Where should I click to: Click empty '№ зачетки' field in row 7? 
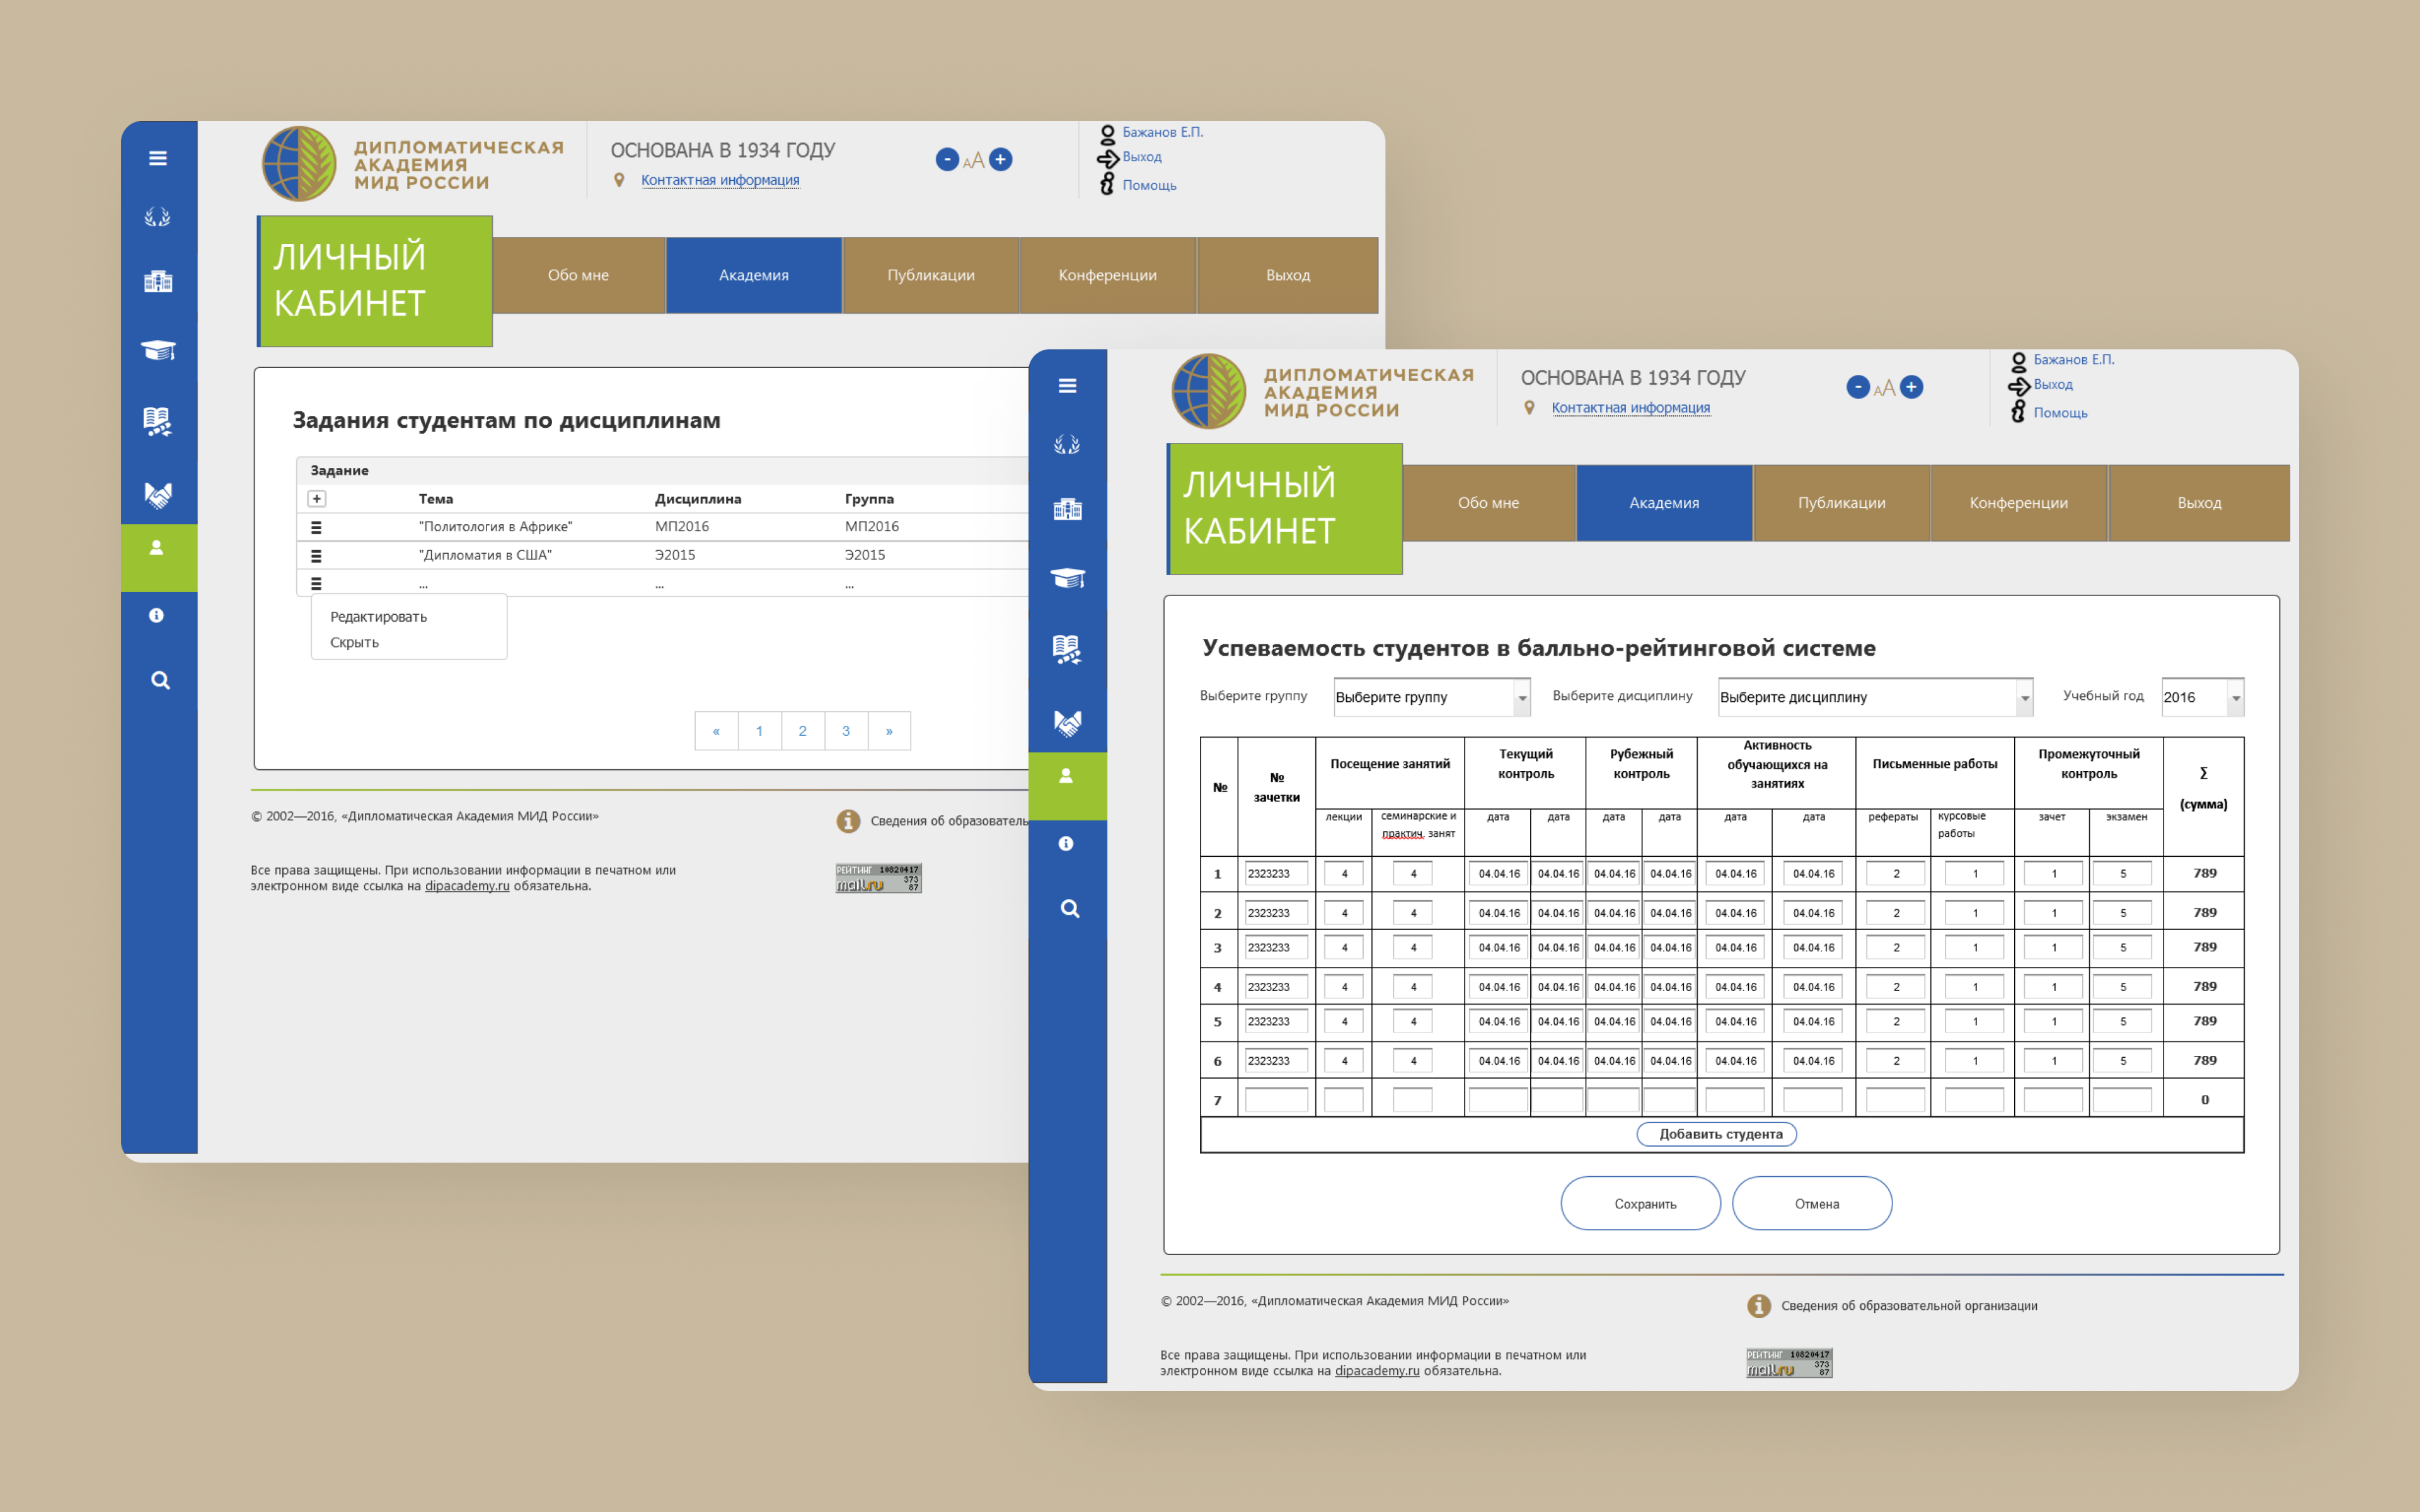pyautogui.click(x=1276, y=1100)
